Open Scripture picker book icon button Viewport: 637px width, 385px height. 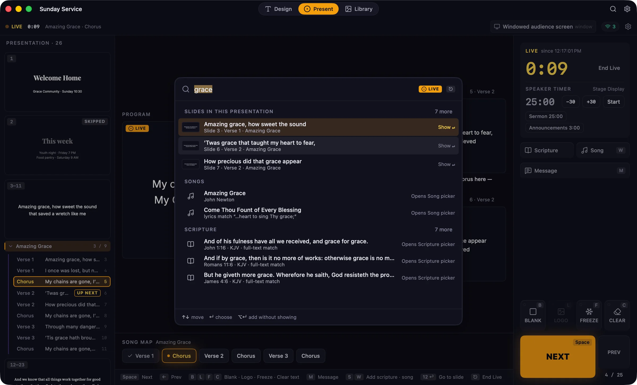point(547,150)
